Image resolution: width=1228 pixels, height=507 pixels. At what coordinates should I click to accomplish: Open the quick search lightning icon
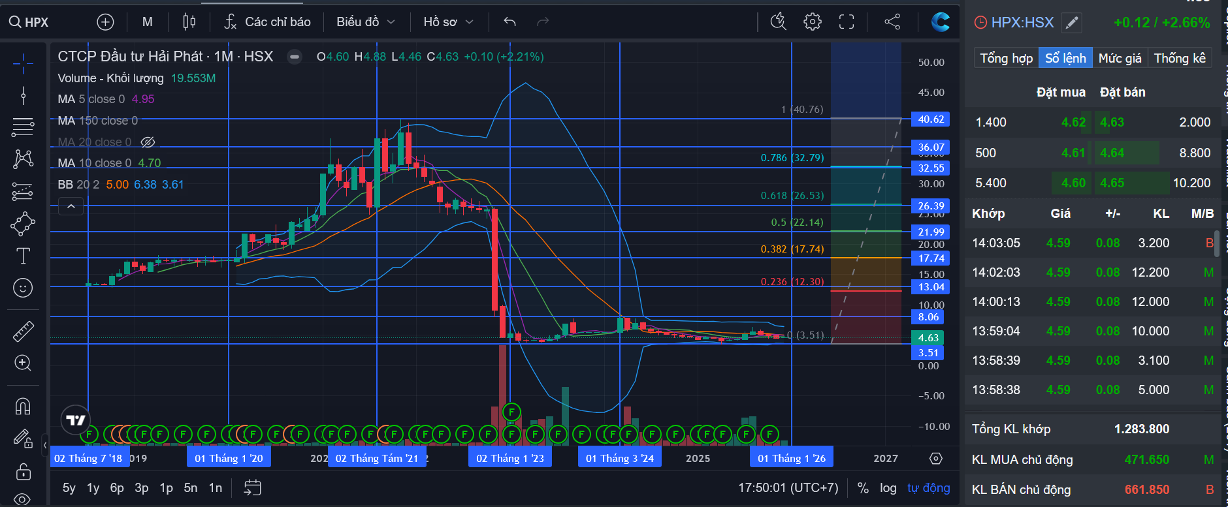pos(778,22)
